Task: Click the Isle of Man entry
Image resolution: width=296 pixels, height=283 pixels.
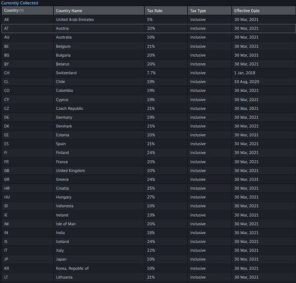Action: point(66,224)
